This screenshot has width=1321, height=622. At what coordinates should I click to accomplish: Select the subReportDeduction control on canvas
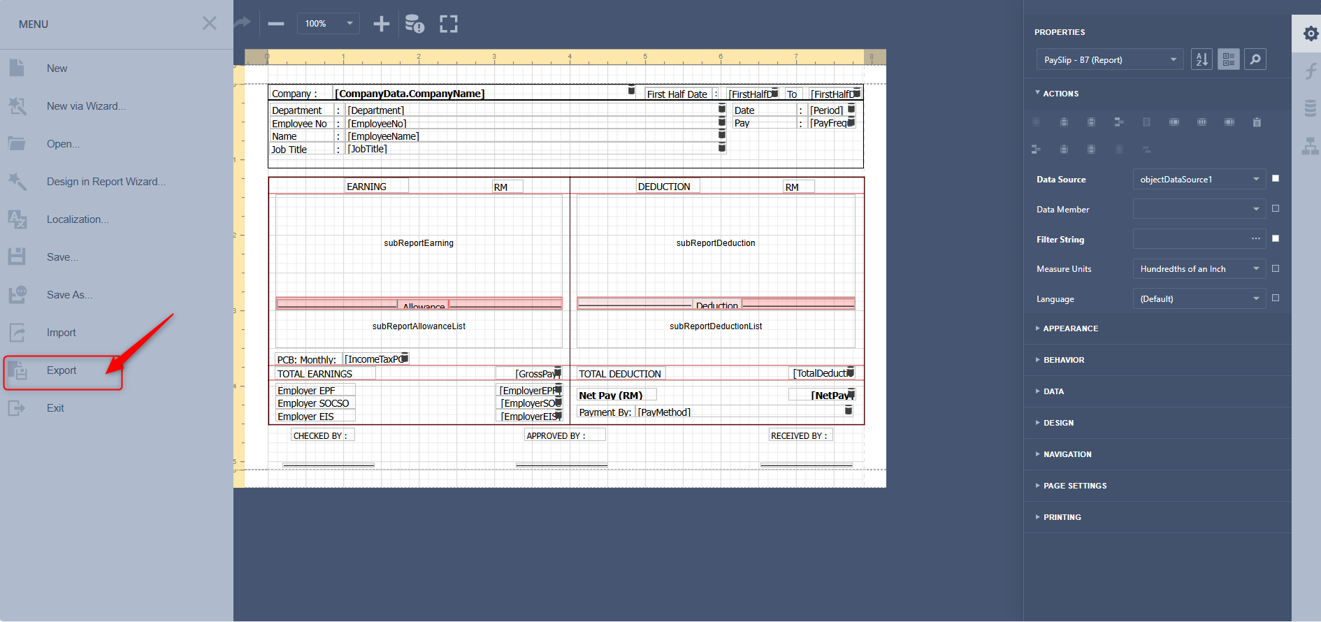[x=716, y=243]
